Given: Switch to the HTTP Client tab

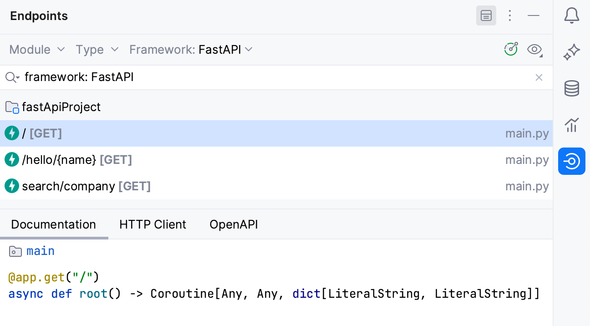Looking at the screenshot, I should 153,224.
